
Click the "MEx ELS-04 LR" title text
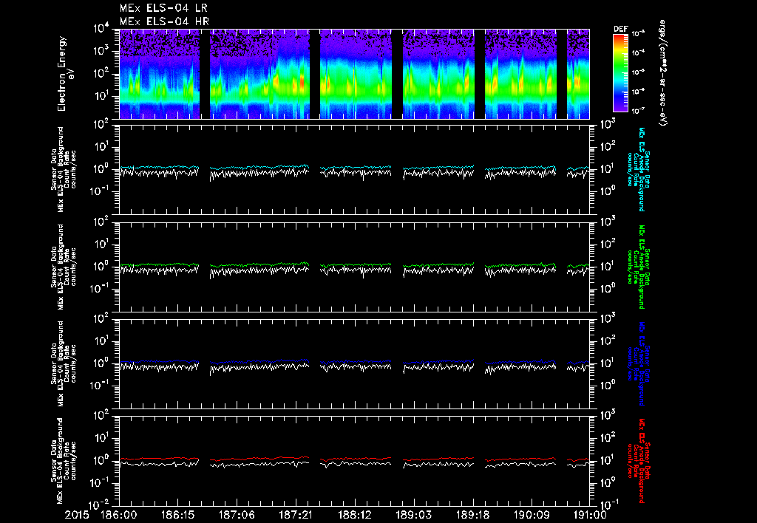[163, 8]
